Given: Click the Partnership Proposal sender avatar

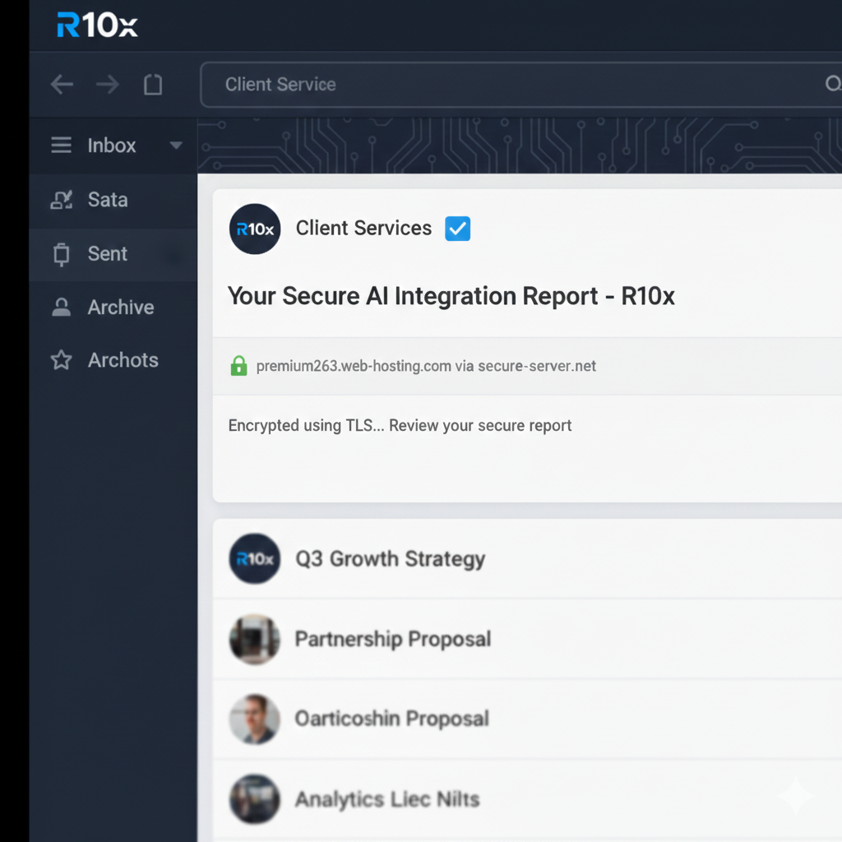Looking at the screenshot, I should click(x=254, y=639).
